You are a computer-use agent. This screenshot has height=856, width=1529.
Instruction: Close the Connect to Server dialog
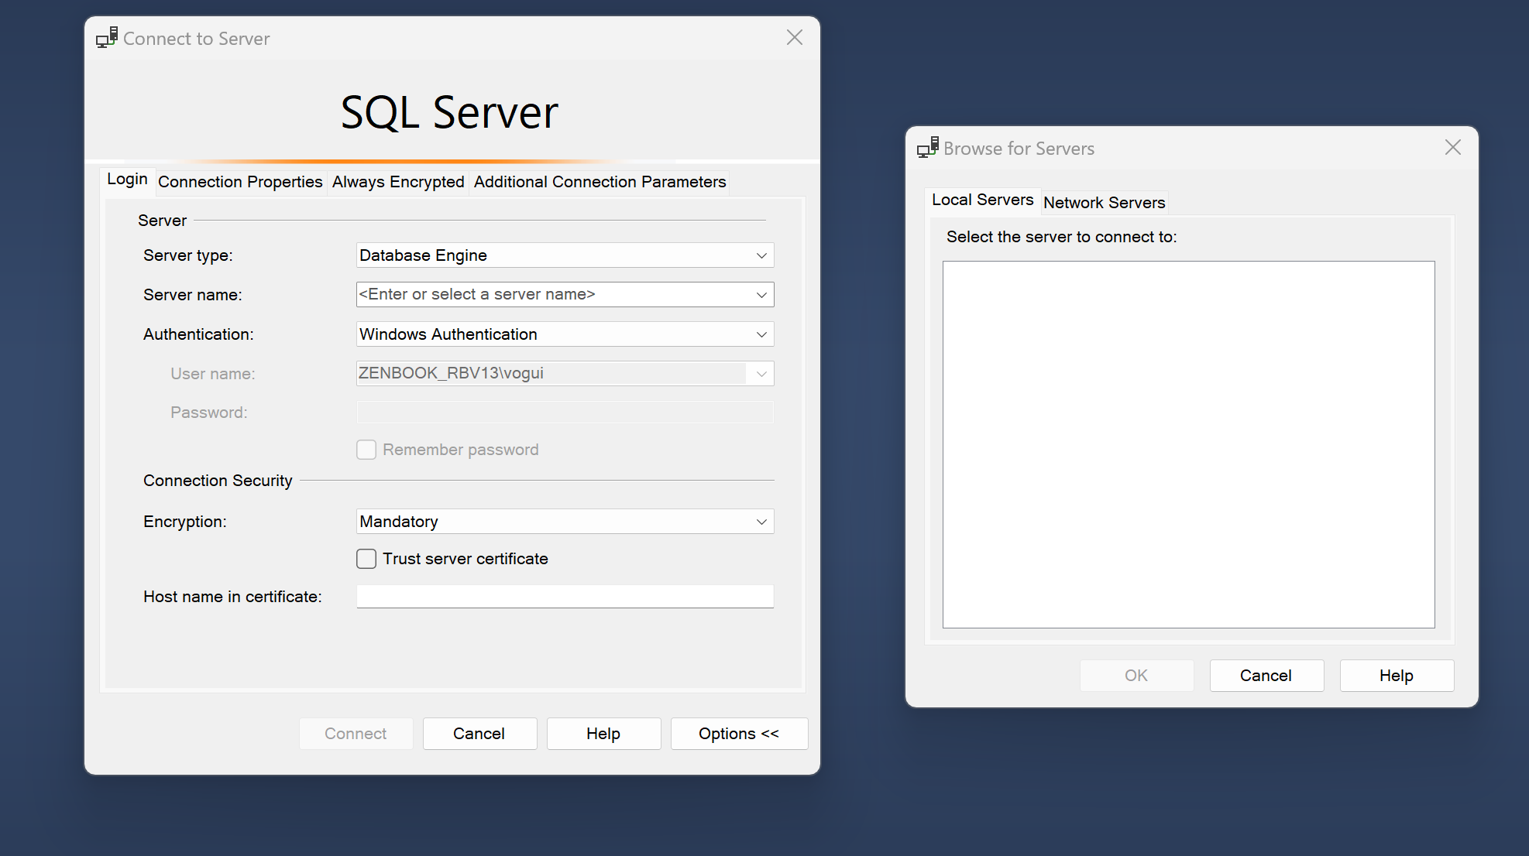[794, 38]
